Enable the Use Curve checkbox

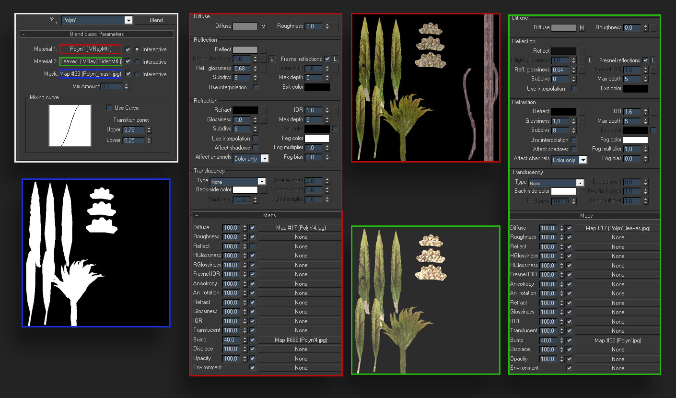click(x=109, y=108)
